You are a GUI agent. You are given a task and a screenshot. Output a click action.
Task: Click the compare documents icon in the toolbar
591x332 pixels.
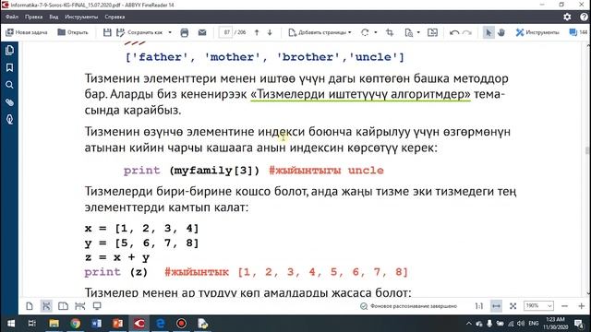(433, 32)
